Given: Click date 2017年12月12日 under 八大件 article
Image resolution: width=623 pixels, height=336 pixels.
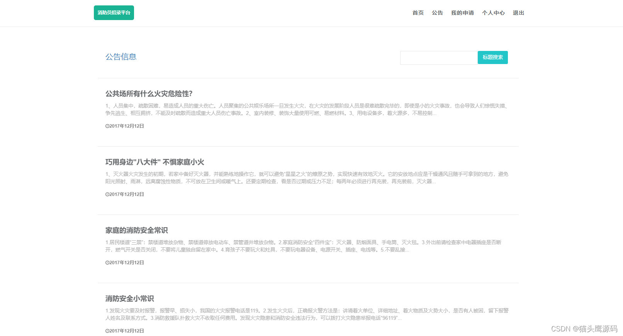Looking at the screenshot, I should (x=127, y=194).
